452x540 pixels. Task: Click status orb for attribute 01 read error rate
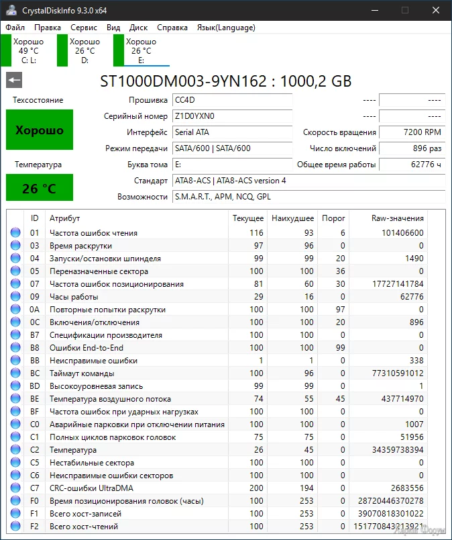(x=15, y=232)
